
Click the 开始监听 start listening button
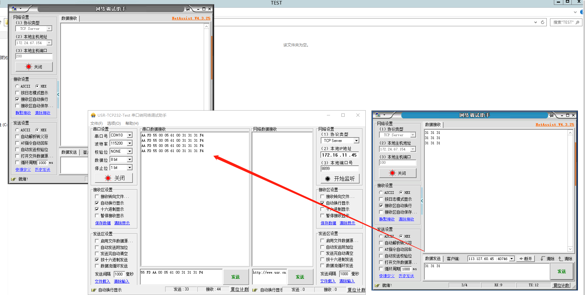340,179
